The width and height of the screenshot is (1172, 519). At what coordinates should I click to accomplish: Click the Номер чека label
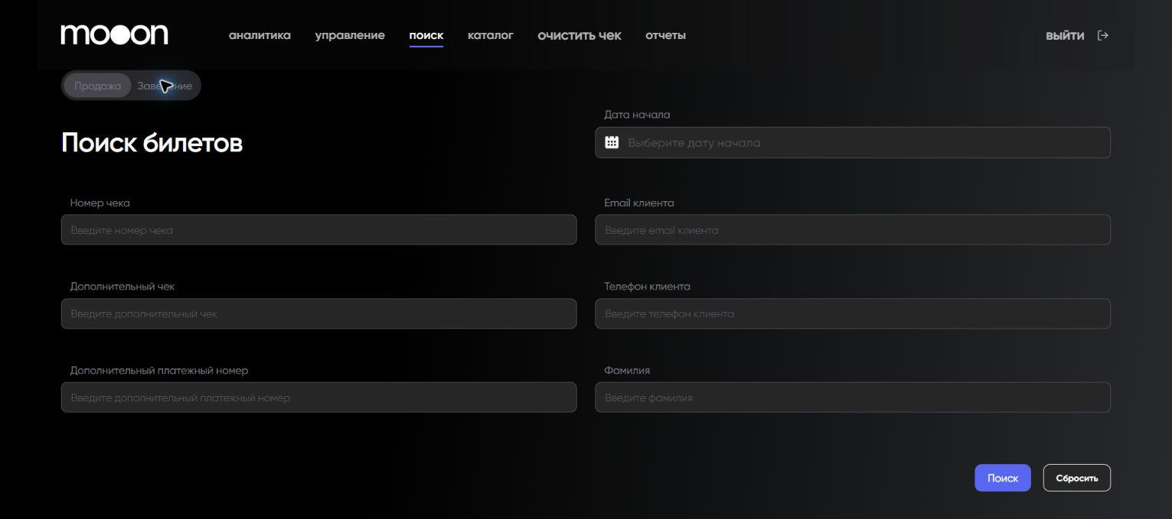[100, 203]
